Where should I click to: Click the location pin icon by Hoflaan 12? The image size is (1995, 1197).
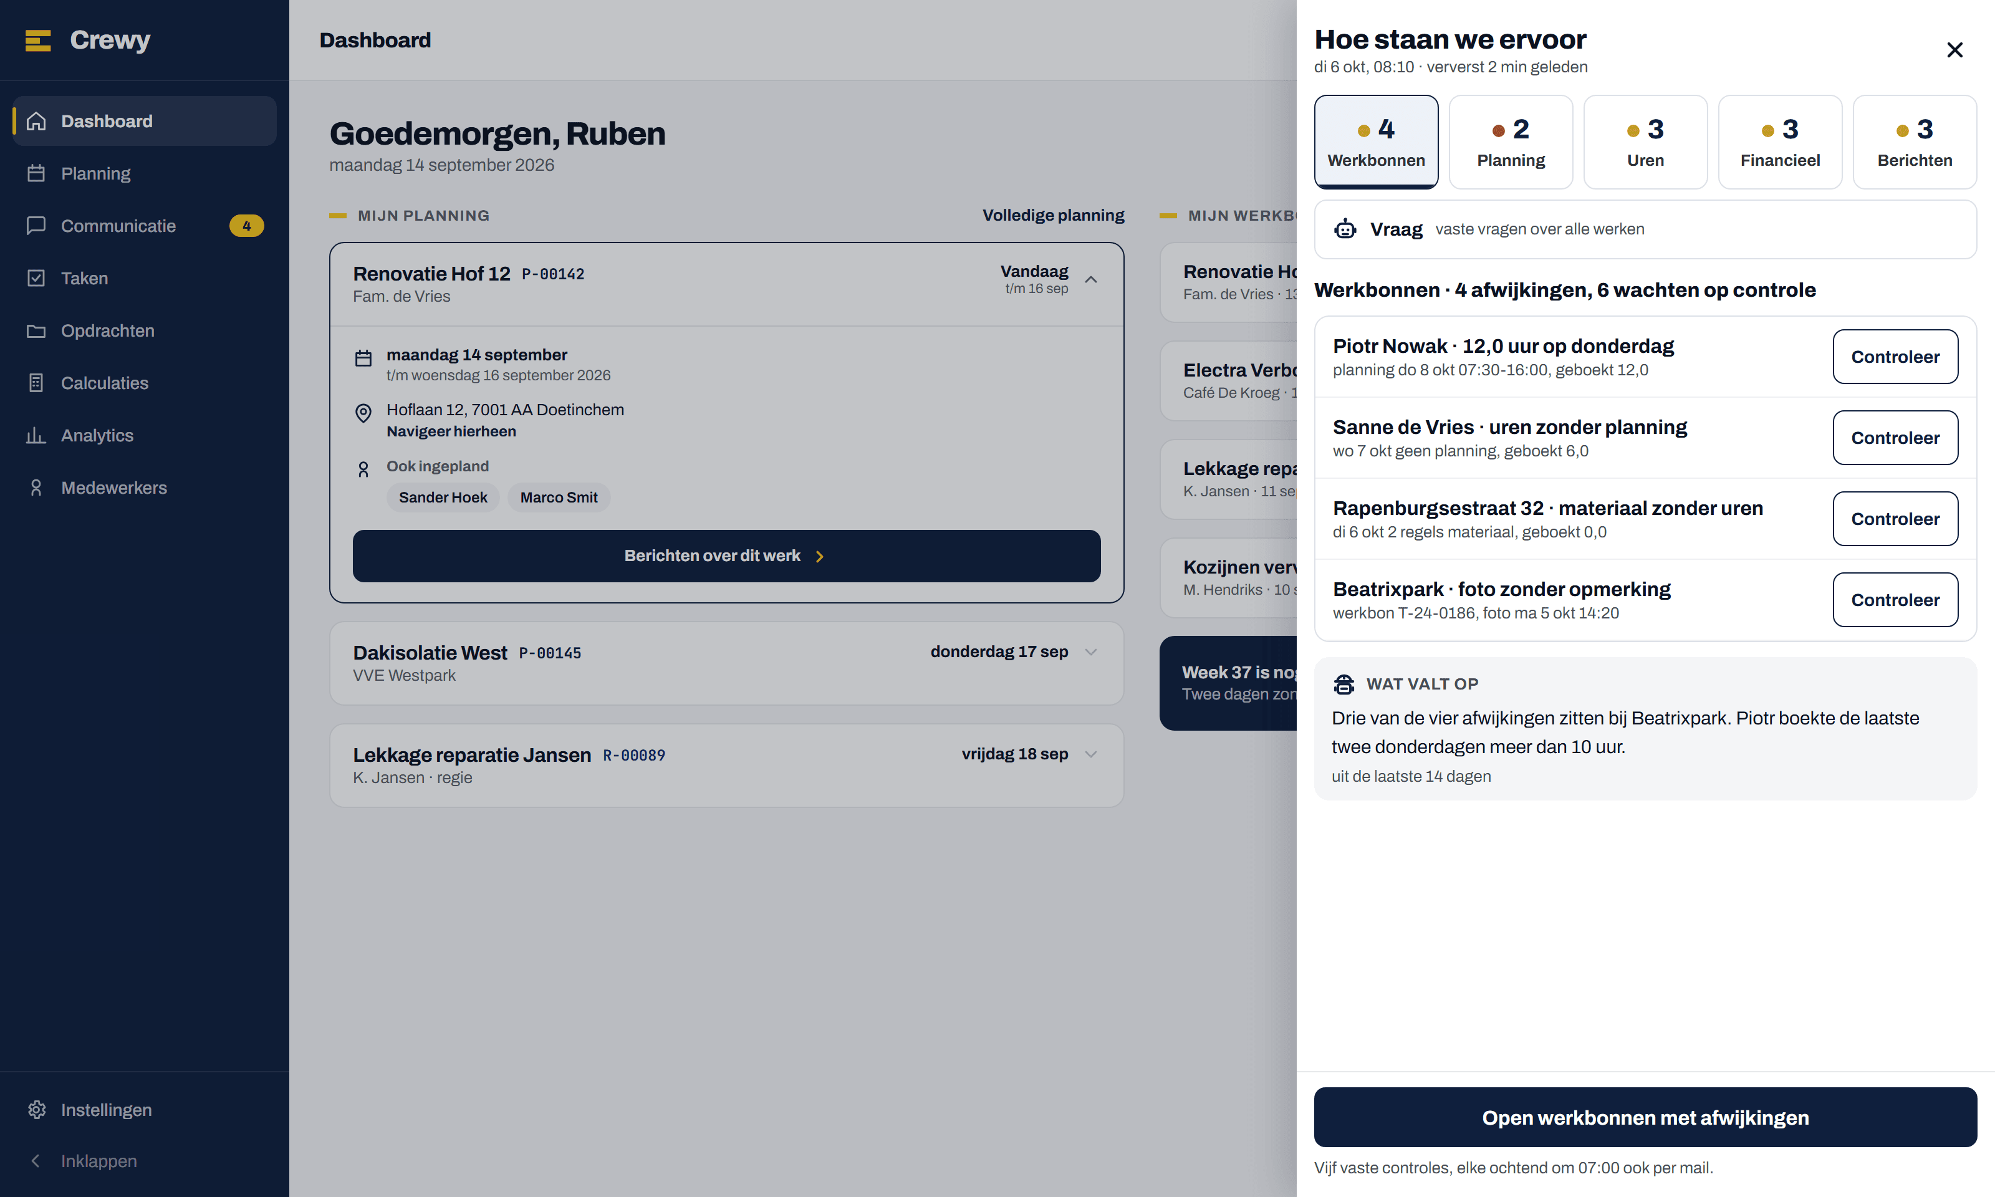tap(363, 413)
